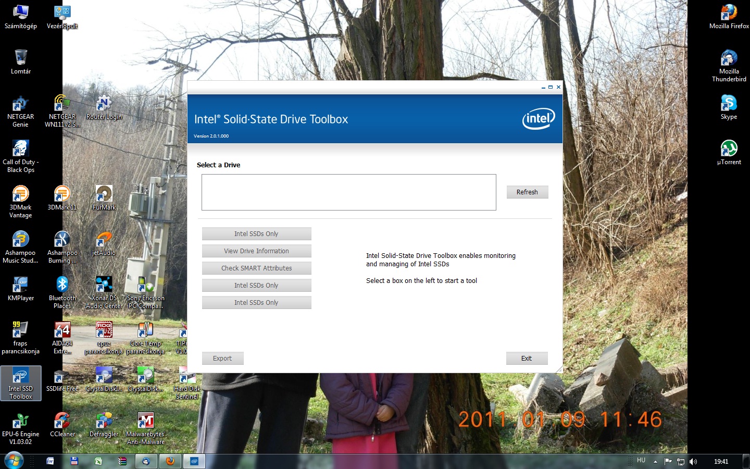Launch µTorrent desktop shortcut
Image resolution: width=750 pixels, height=469 pixels.
tap(729, 153)
